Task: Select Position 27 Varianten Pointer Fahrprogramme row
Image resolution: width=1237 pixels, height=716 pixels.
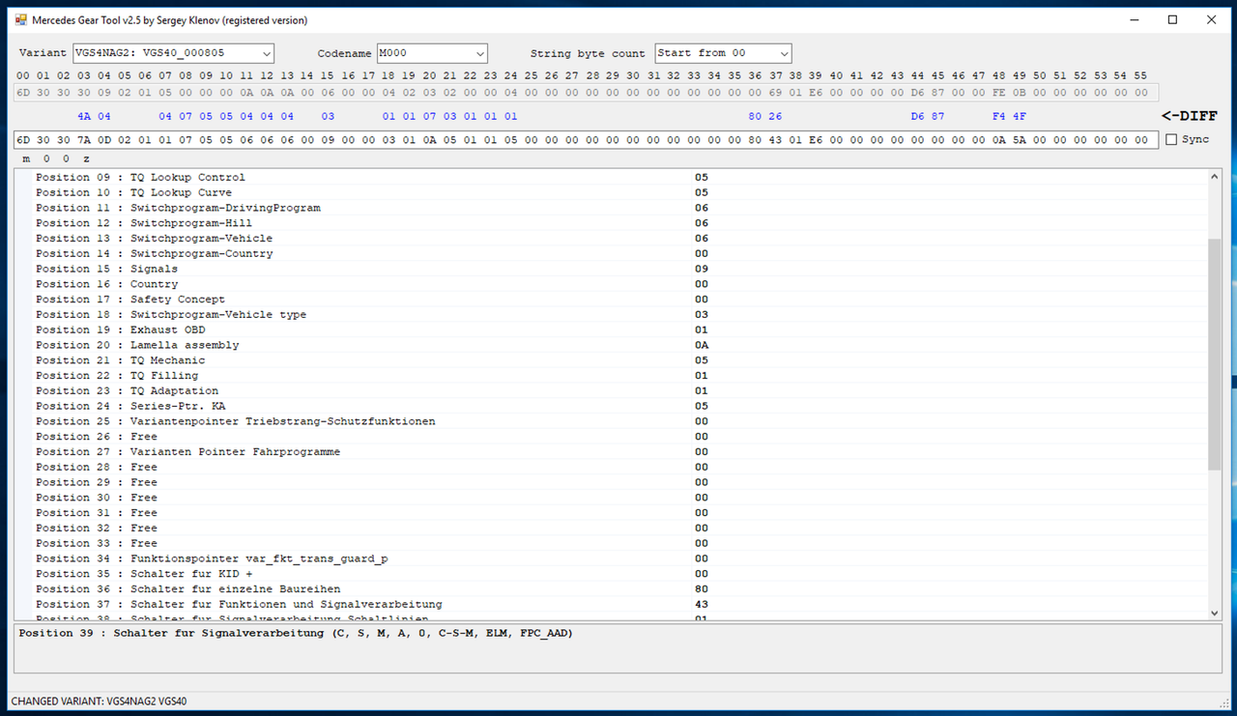Action: [611, 452]
